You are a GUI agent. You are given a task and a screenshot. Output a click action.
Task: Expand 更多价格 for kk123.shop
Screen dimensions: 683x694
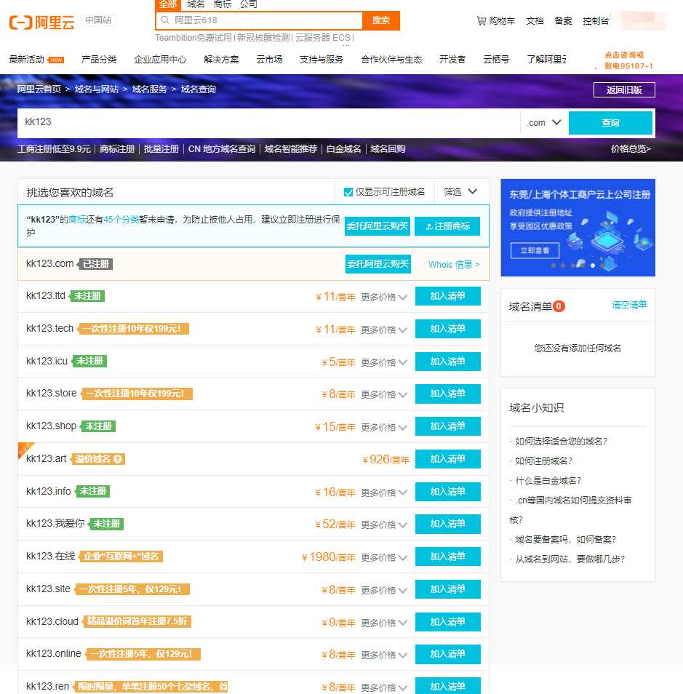[384, 427]
